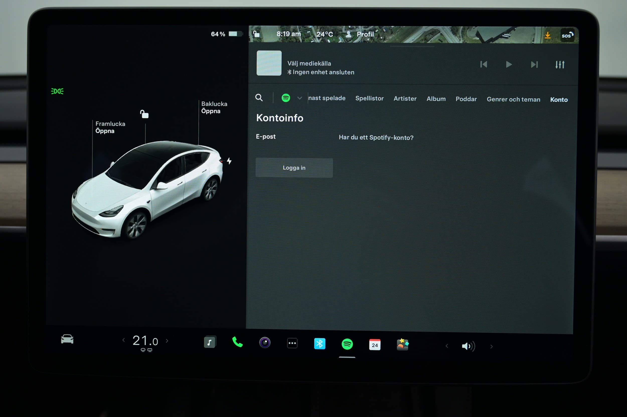Expand the media source dropdown chevron
Screen dimensions: 627x417
click(x=299, y=98)
